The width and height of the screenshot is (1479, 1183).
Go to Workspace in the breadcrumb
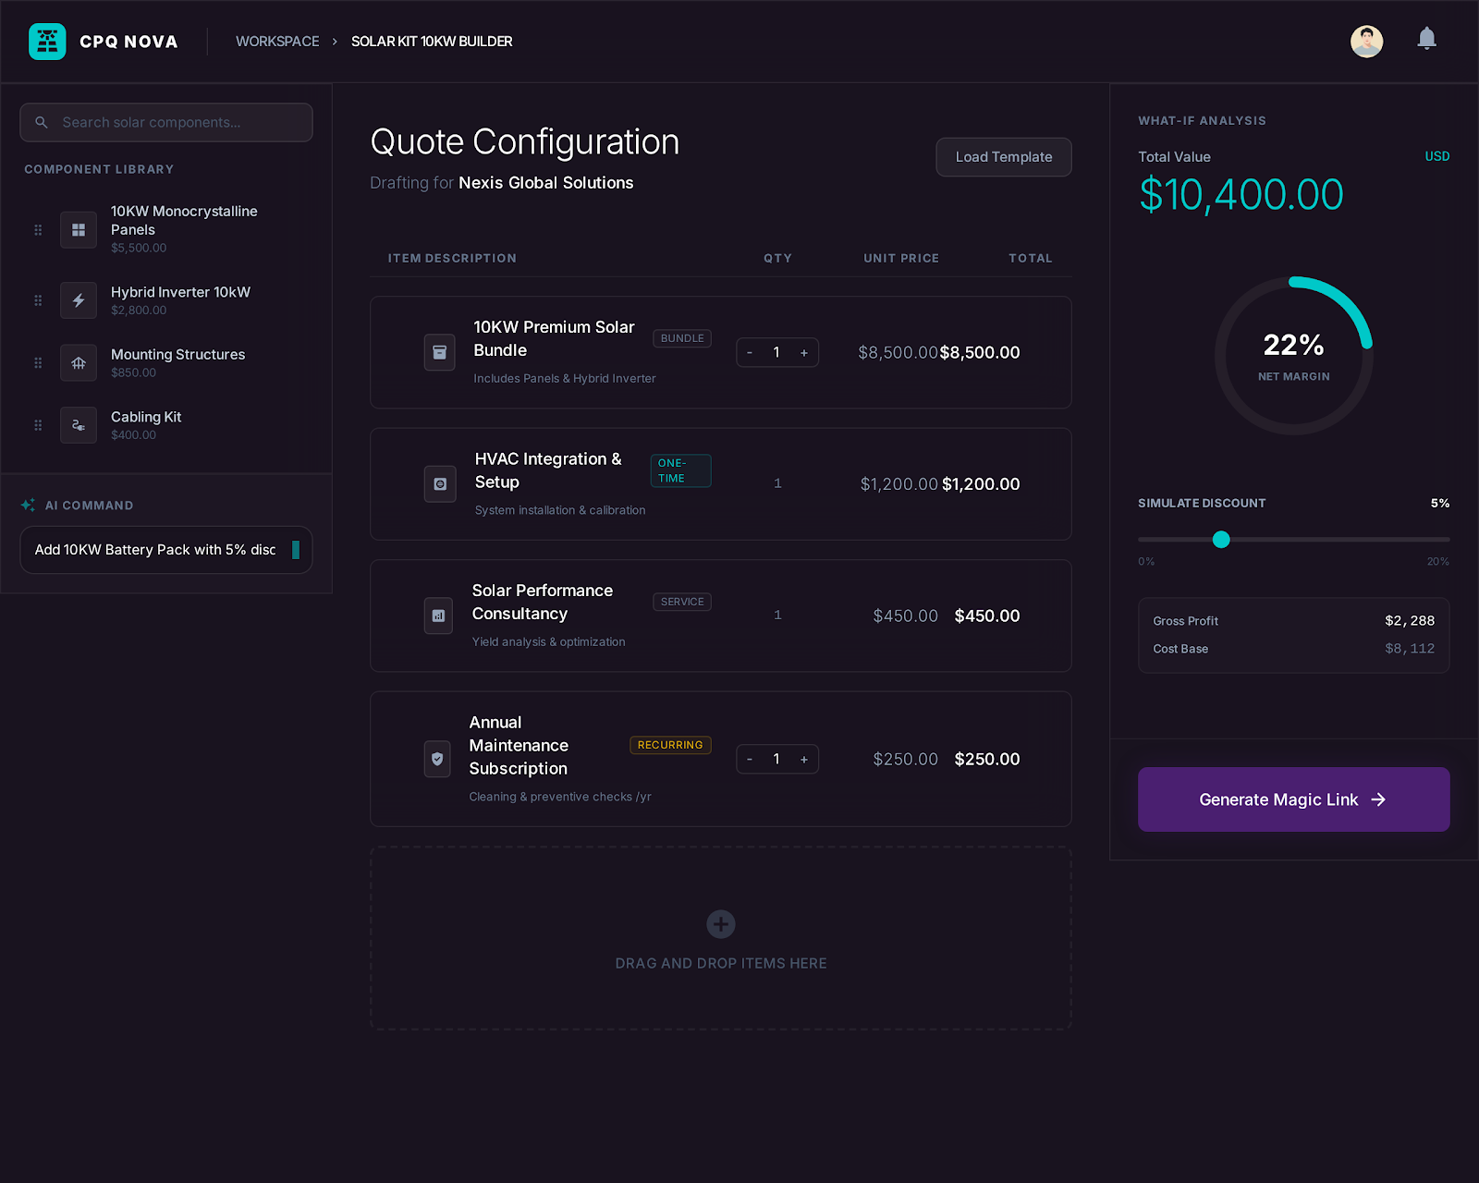tap(277, 42)
